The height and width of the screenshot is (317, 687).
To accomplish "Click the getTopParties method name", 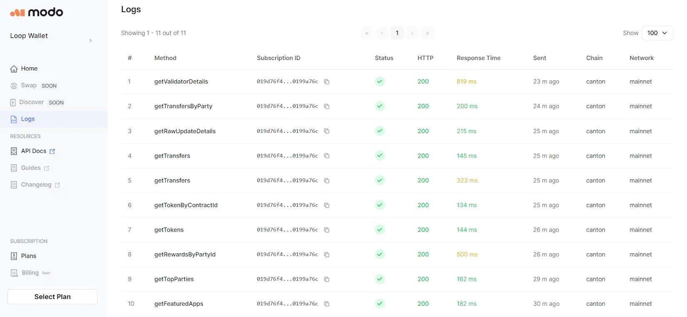I will [x=174, y=279].
